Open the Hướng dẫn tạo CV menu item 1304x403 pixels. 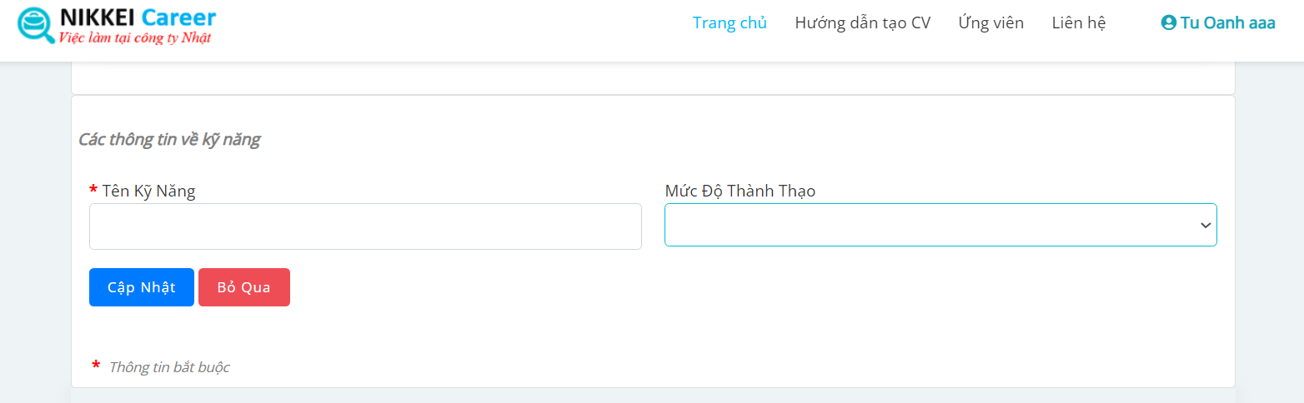[x=862, y=23]
